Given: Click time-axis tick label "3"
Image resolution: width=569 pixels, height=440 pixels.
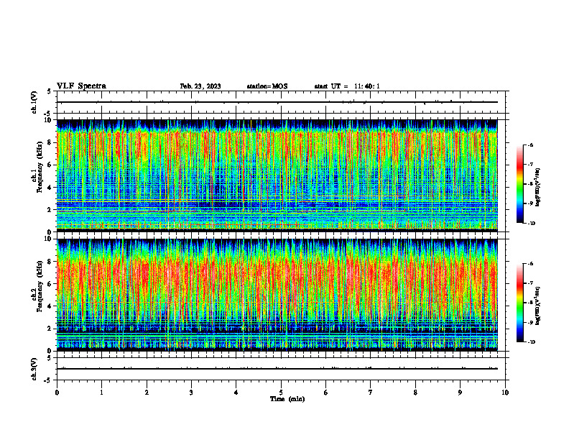Looking at the screenshot, I should point(191,393).
